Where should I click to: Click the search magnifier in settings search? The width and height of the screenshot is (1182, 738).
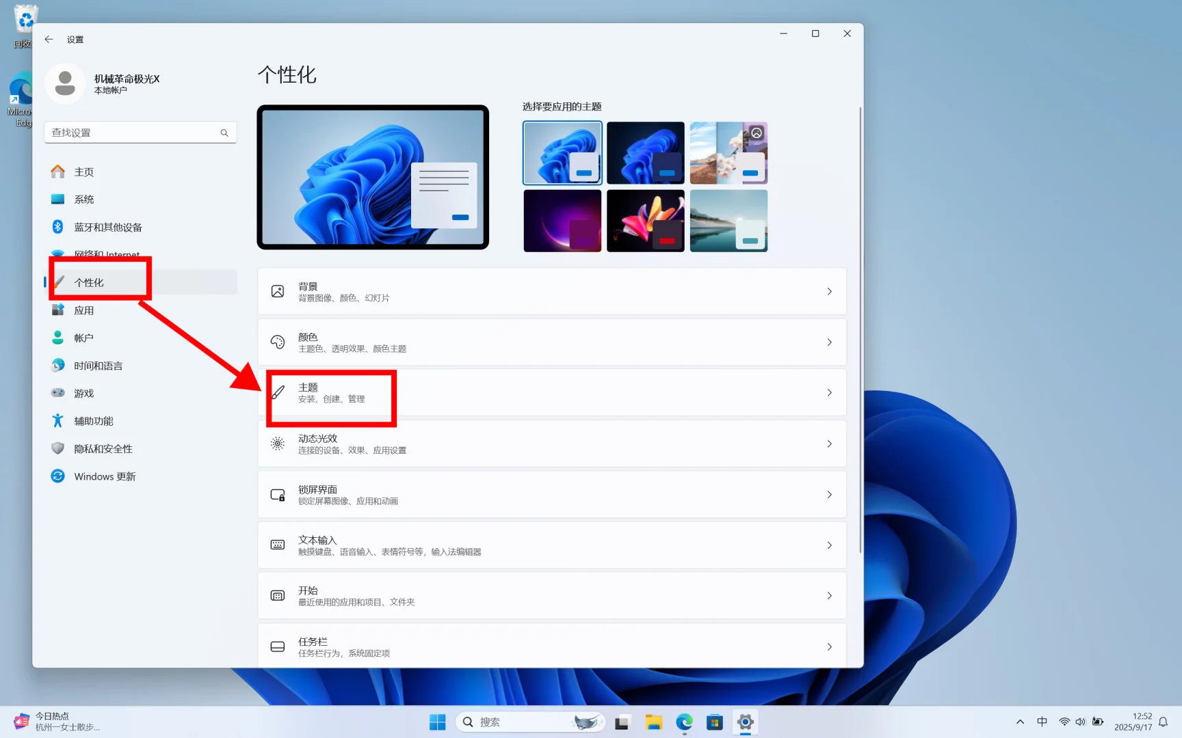224,133
